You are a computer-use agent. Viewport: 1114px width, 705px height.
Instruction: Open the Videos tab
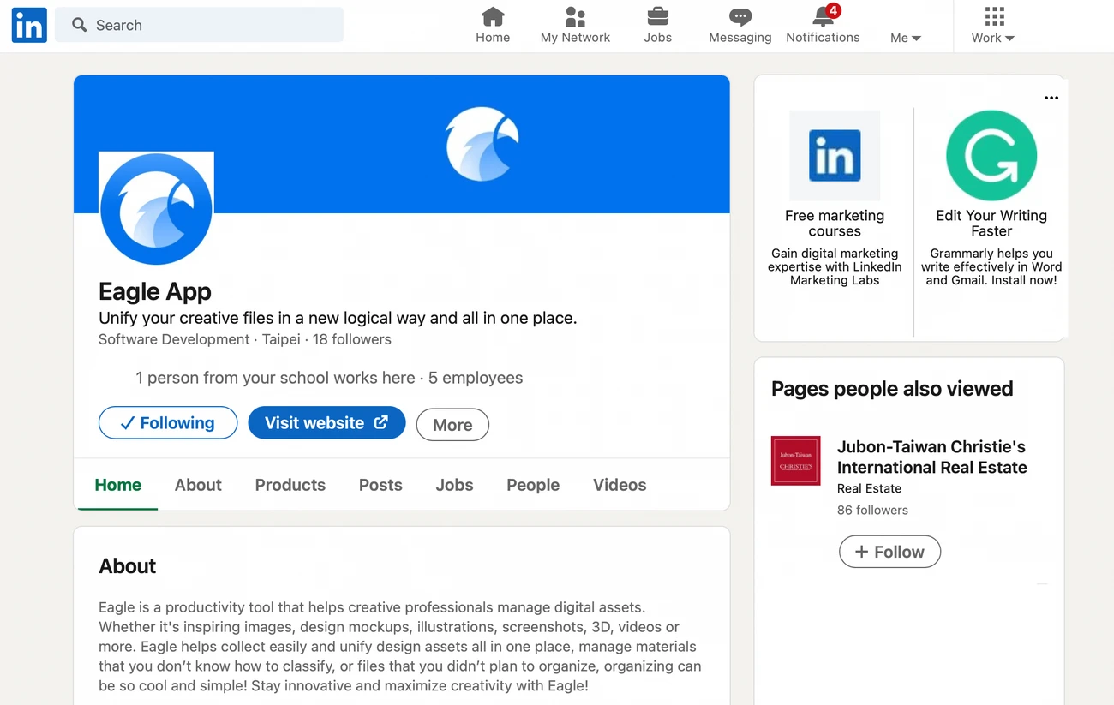point(620,485)
